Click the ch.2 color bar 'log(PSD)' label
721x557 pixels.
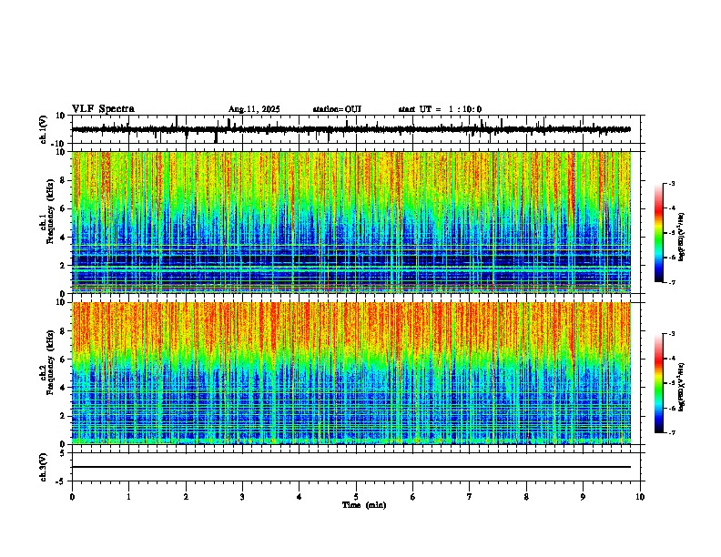coord(682,388)
